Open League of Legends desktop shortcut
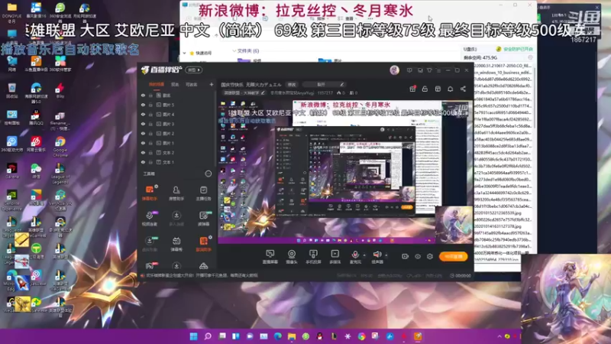The image size is (611, 344). 60,174
